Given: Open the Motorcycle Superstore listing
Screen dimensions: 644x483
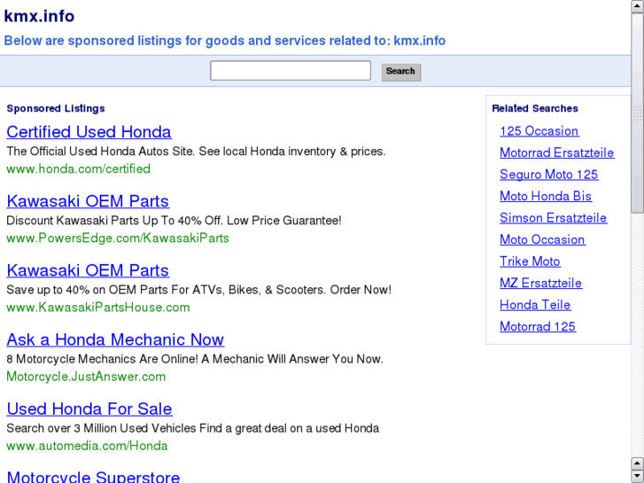Looking at the screenshot, I should [93, 477].
